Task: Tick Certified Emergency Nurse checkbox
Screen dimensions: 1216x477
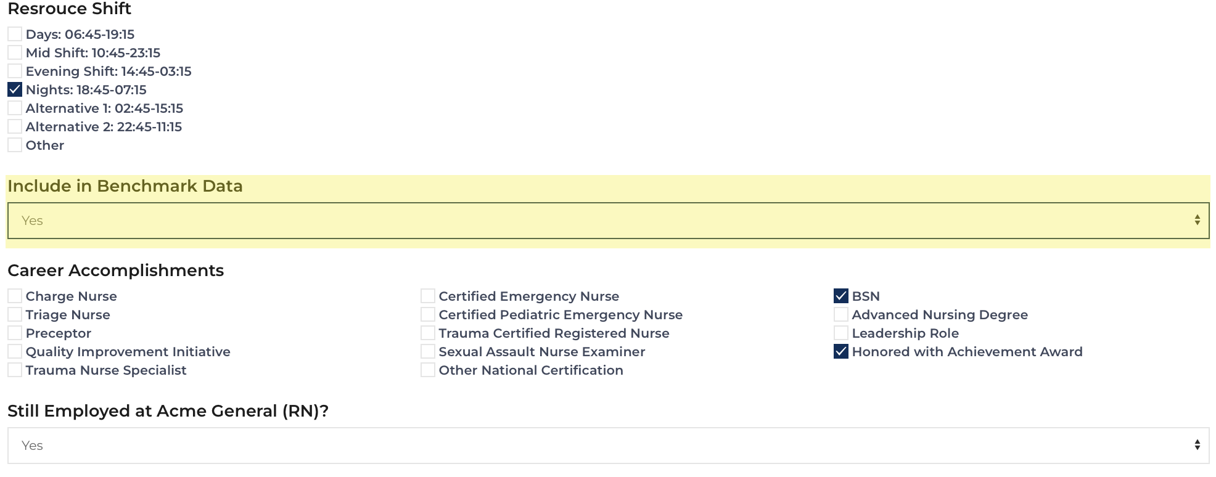Action: (x=428, y=296)
